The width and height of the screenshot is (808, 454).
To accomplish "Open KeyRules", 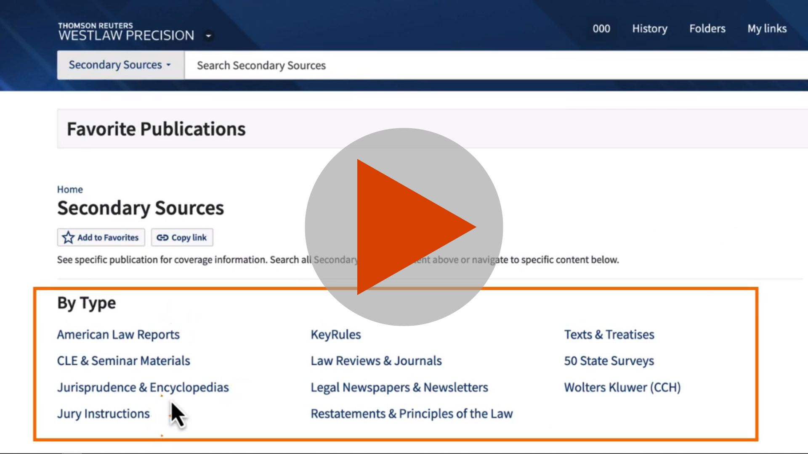I will (335, 335).
